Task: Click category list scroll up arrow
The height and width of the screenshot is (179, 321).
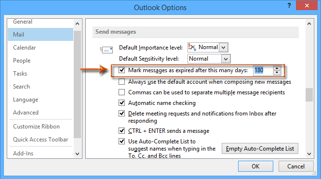Action: (x=78, y=24)
